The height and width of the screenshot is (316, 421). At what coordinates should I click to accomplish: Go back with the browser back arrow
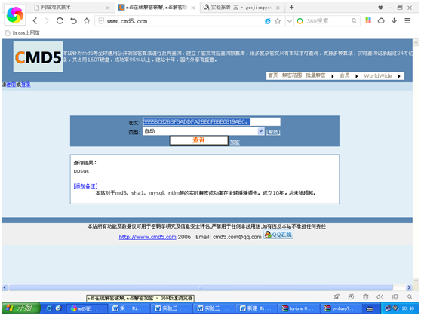(x=35, y=21)
